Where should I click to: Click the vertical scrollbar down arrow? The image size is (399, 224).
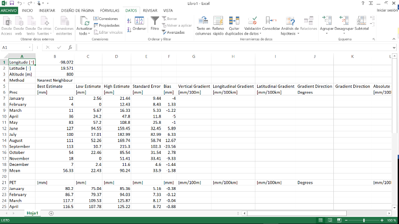[x=395, y=208]
